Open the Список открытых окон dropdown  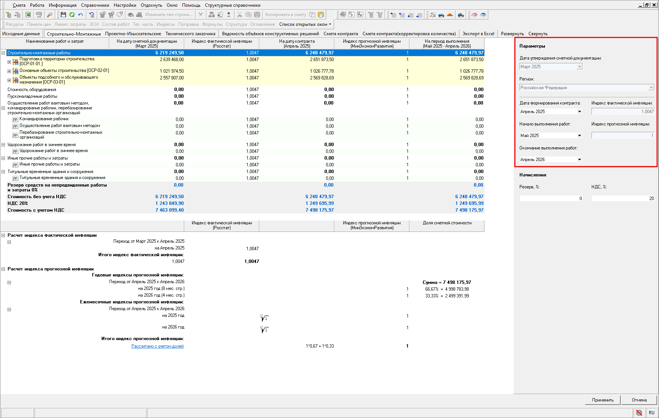[305, 24]
